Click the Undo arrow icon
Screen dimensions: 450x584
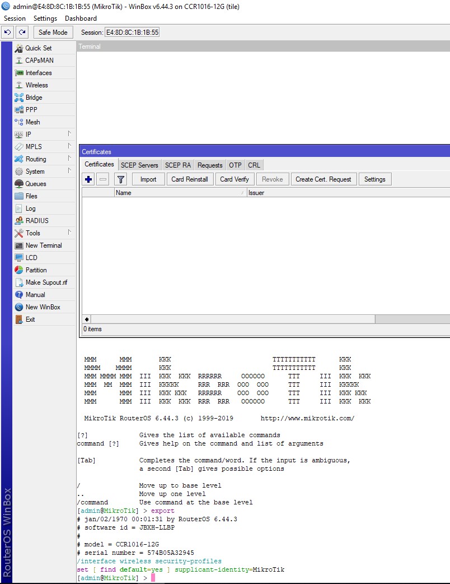coord(7,33)
